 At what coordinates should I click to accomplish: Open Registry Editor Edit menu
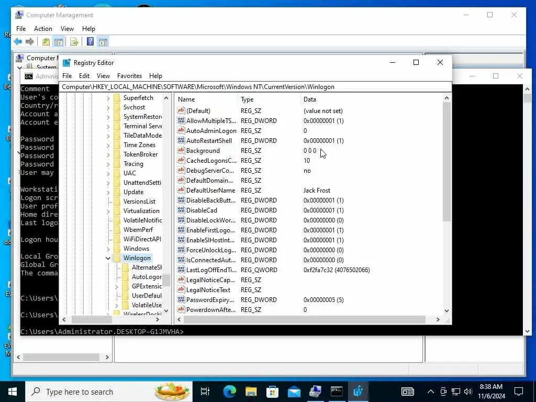(x=84, y=76)
